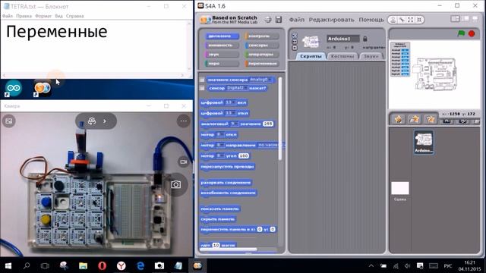Viewport: 486px width, 273px height.
Task: Select the duplicate stamp tool in S4A toolbar
Action: (393, 20)
